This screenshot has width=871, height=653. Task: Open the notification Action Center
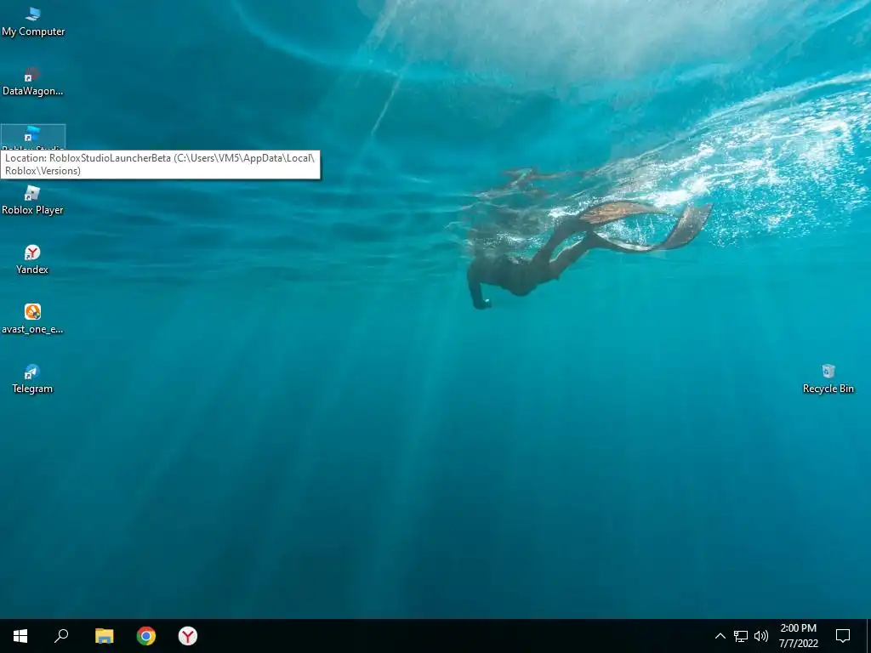pos(843,636)
